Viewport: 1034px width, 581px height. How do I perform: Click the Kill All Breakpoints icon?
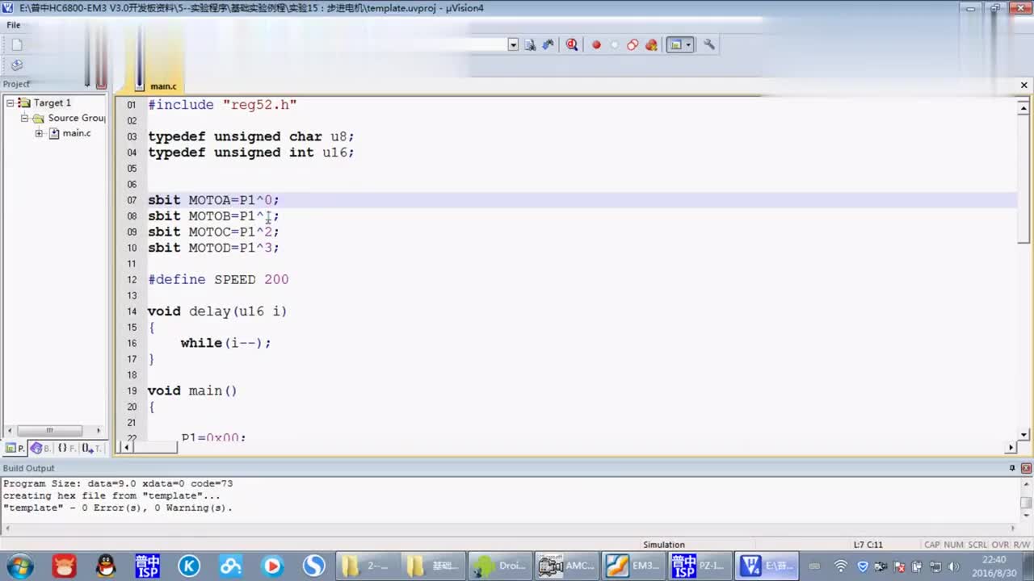pos(651,44)
